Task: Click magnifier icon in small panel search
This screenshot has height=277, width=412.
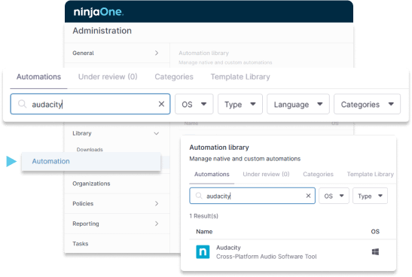Action: [x=199, y=196]
